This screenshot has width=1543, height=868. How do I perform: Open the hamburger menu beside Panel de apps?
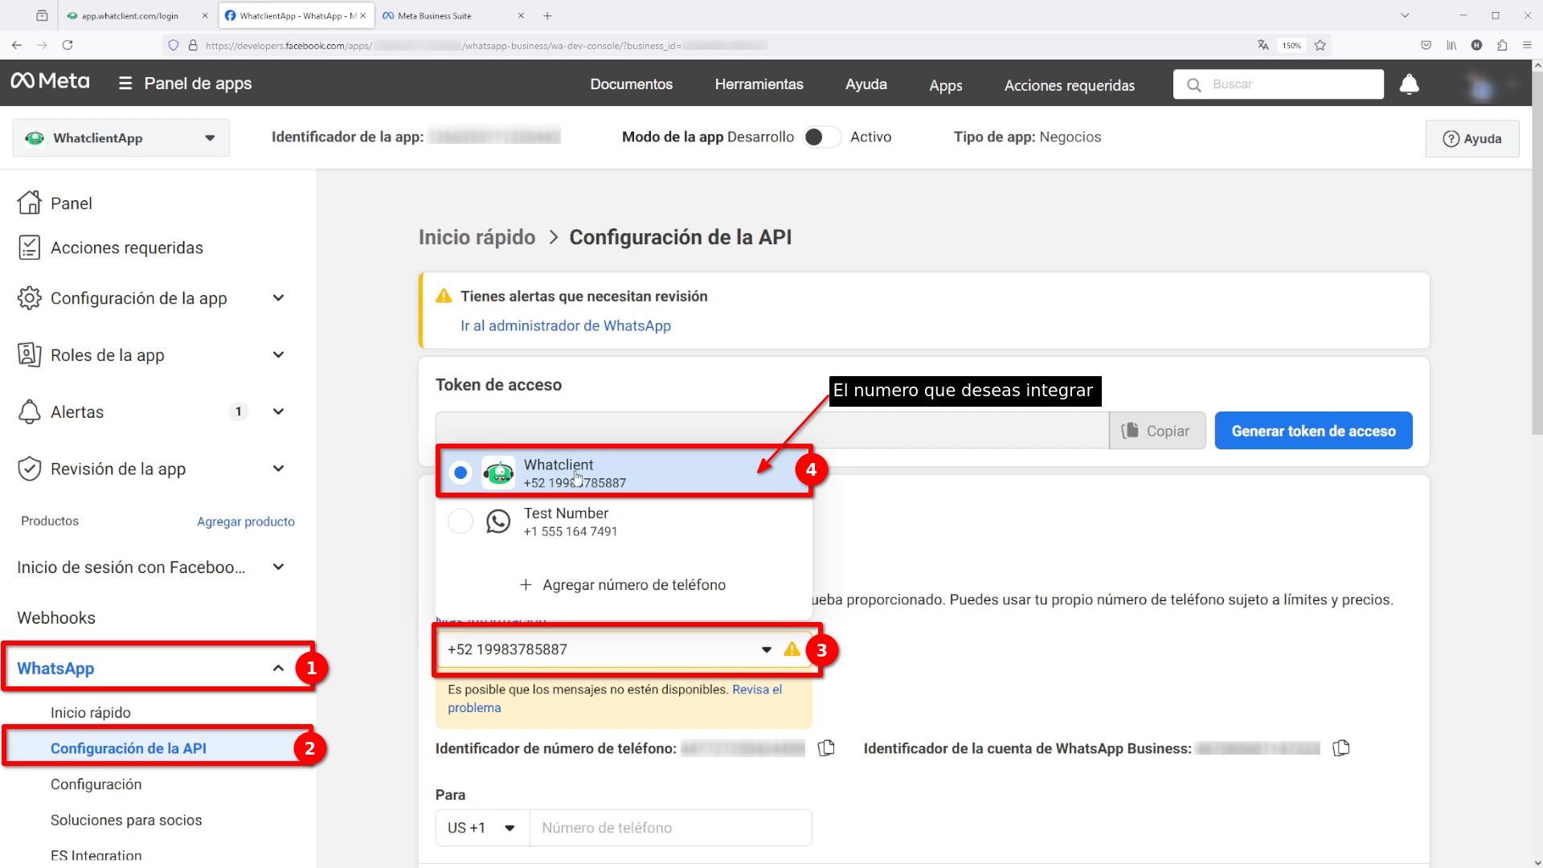click(125, 84)
